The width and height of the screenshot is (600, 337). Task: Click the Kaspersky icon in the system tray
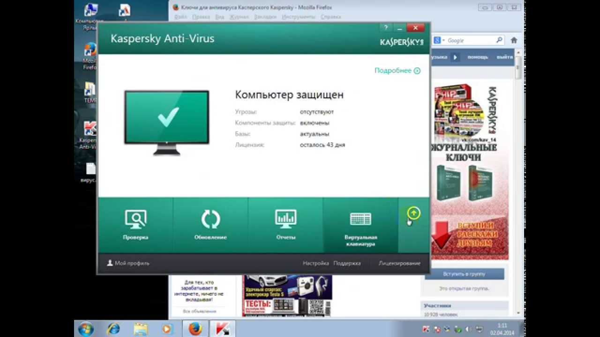426,329
